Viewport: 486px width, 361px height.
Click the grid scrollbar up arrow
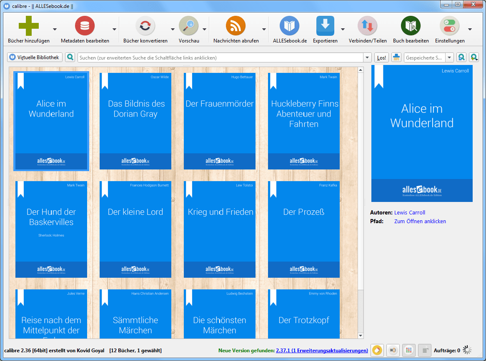(361, 70)
